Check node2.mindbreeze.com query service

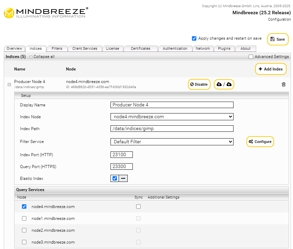pyautogui.click(x=24, y=230)
